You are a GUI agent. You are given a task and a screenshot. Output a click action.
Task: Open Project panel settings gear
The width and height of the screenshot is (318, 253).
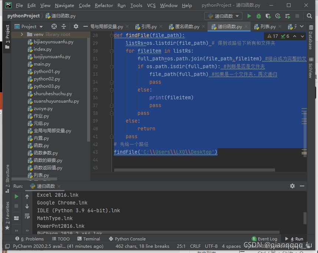click(x=76, y=26)
